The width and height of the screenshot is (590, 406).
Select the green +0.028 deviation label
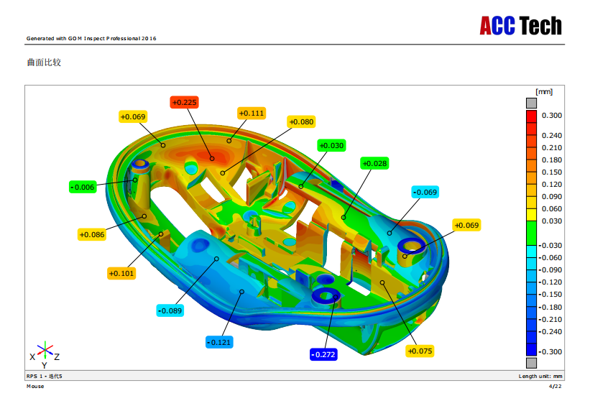[x=374, y=164]
